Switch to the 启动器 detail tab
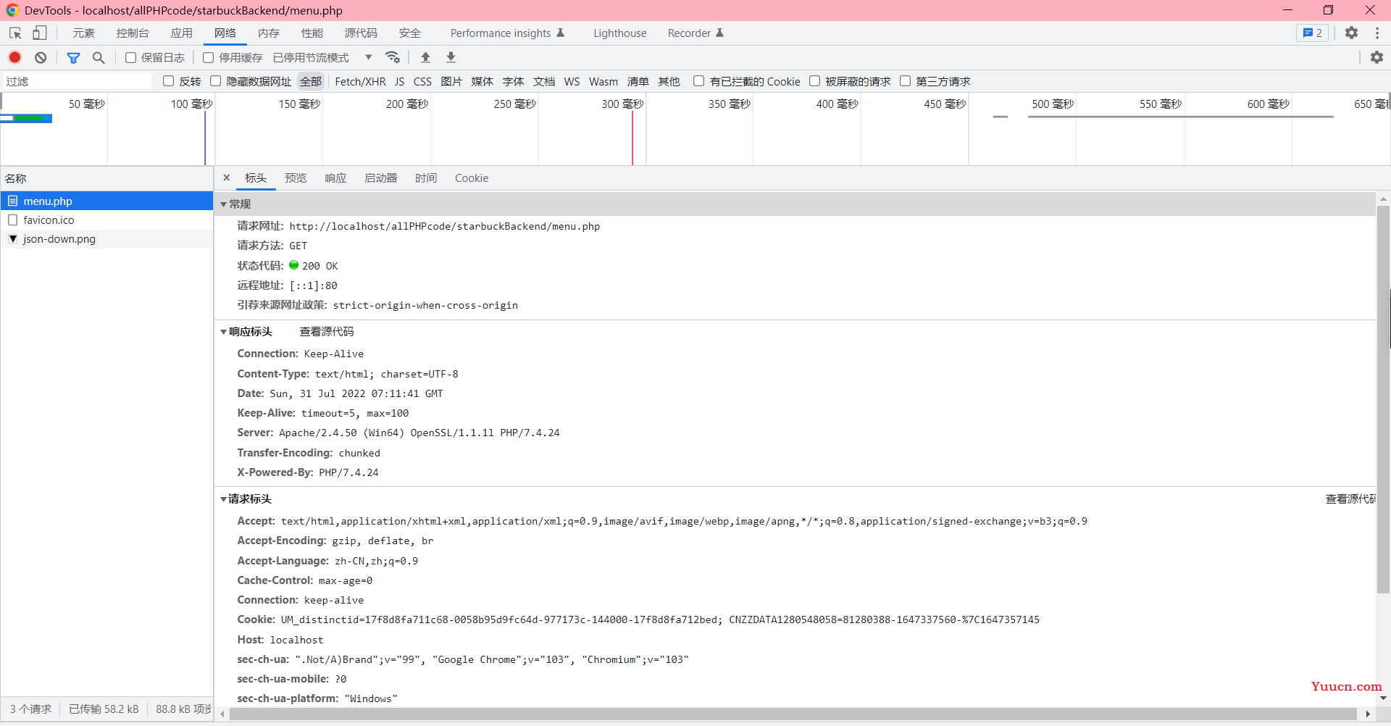 click(380, 178)
